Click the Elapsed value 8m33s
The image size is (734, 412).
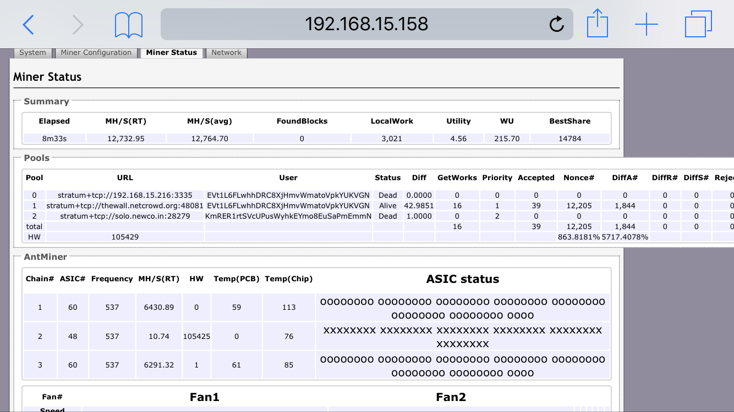[54, 138]
